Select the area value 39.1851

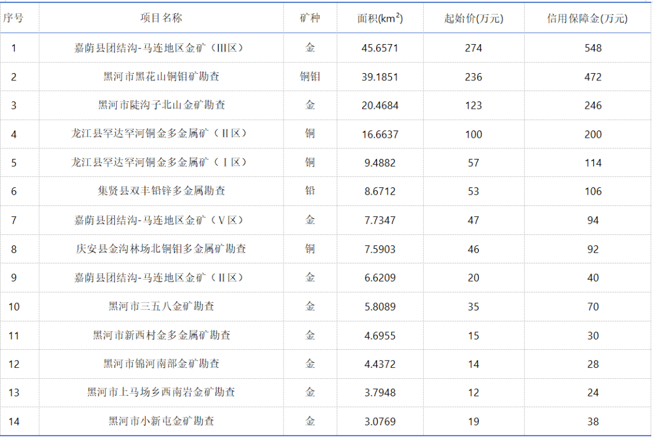(380, 77)
